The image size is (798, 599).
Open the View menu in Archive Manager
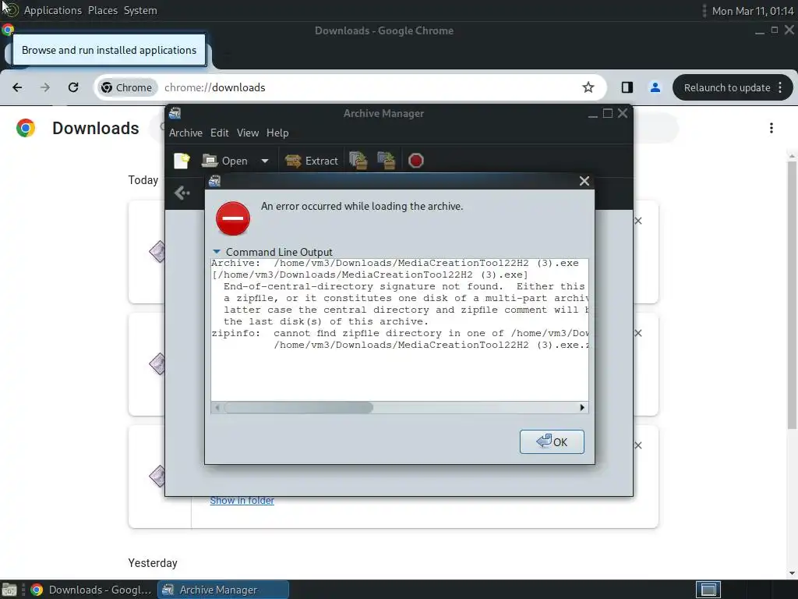(x=247, y=133)
